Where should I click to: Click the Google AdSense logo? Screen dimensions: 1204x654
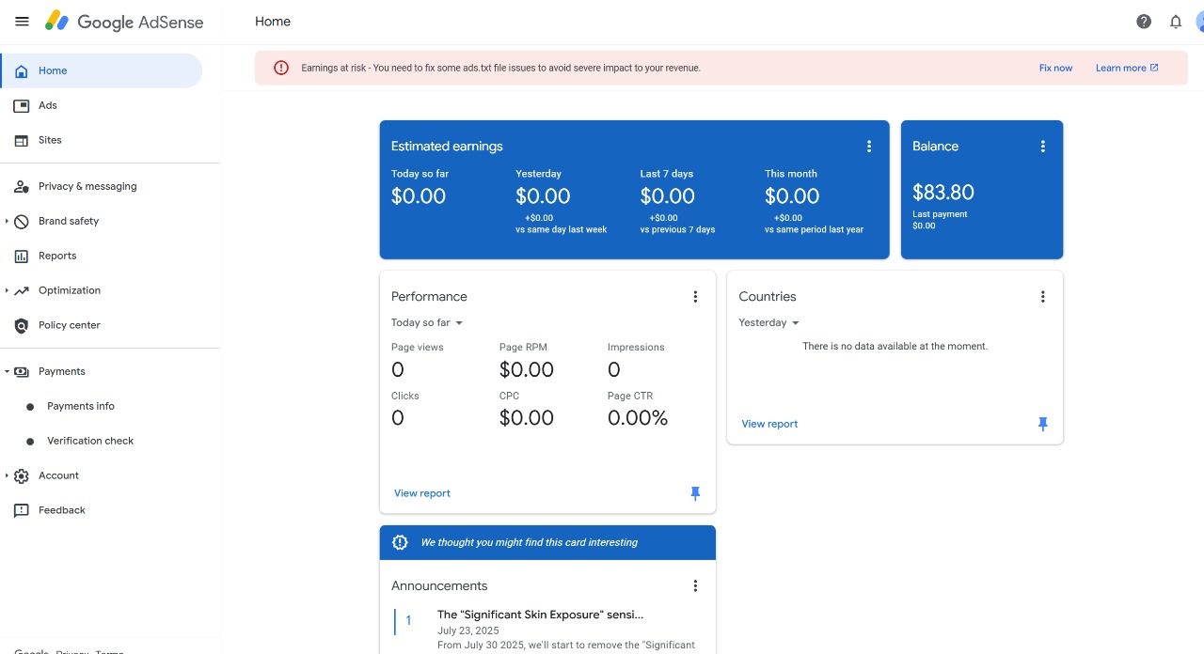tap(123, 22)
